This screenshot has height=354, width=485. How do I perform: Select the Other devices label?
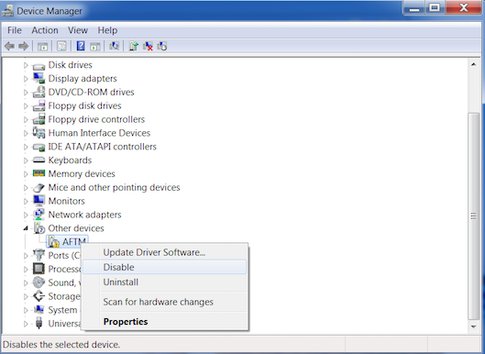pyautogui.click(x=76, y=228)
